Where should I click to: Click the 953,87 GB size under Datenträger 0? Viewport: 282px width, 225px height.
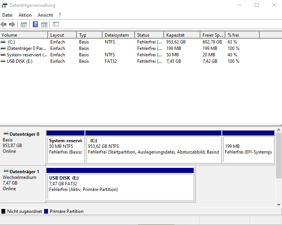tap(12, 146)
